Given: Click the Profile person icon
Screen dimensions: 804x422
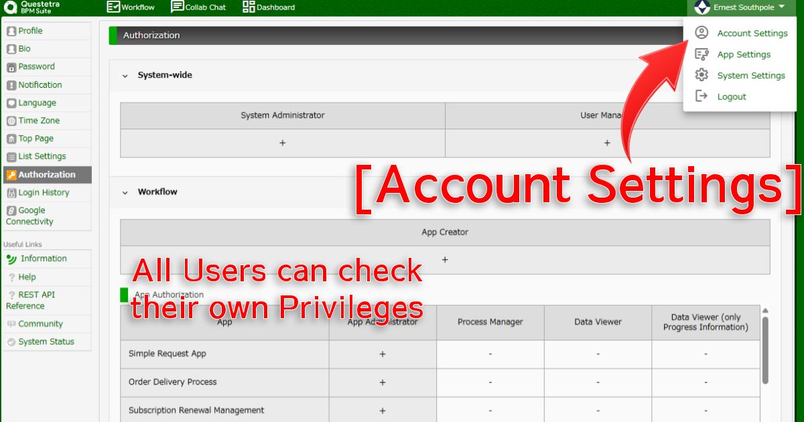Looking at the screenshot, I should [11, 31].
